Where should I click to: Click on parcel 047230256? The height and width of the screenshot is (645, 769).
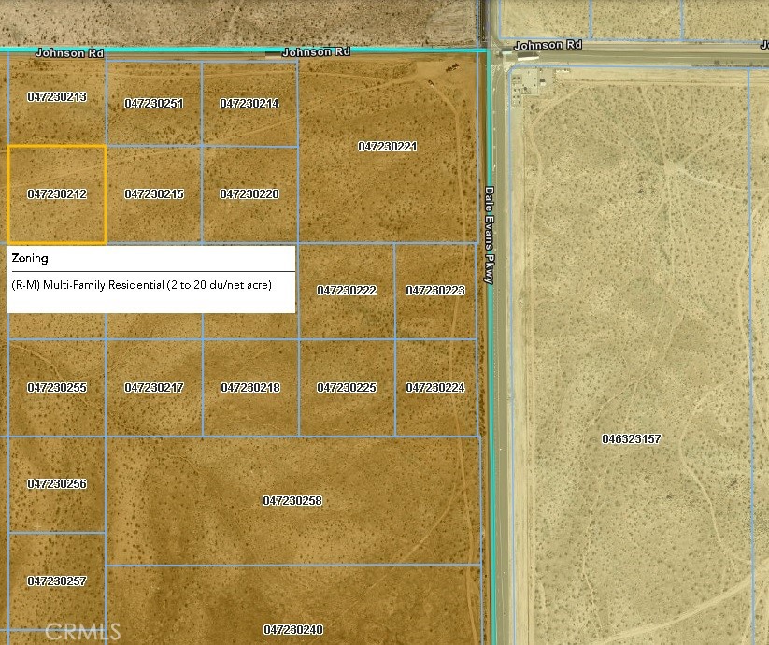[x=57, y=484]
